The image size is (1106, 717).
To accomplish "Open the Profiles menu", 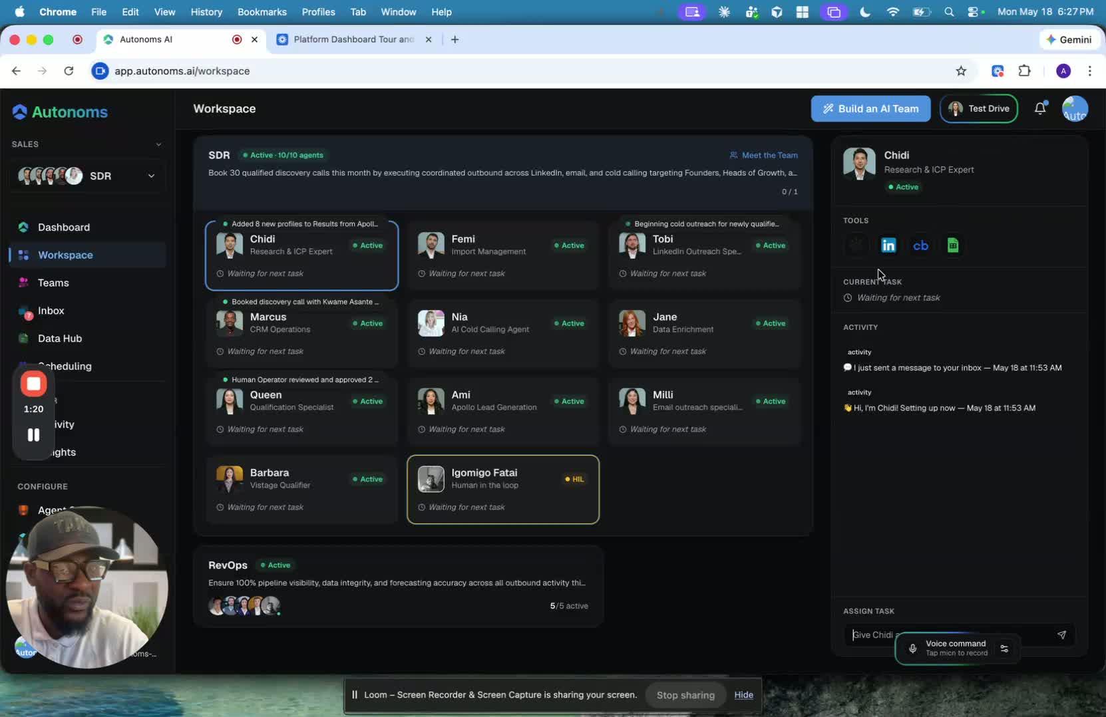I will [318, 12].
